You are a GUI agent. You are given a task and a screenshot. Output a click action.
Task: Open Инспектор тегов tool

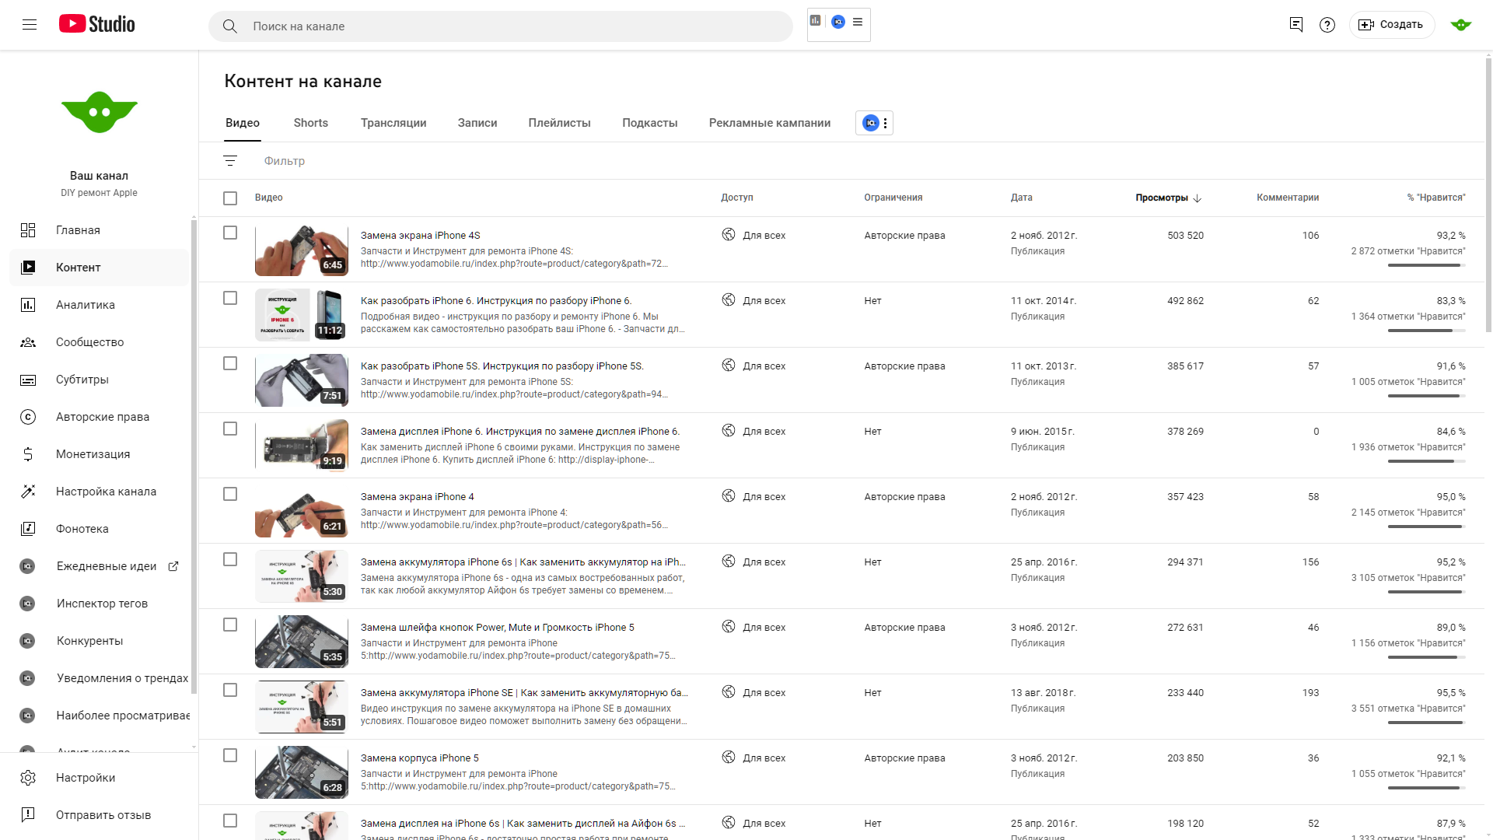[100, 604]
